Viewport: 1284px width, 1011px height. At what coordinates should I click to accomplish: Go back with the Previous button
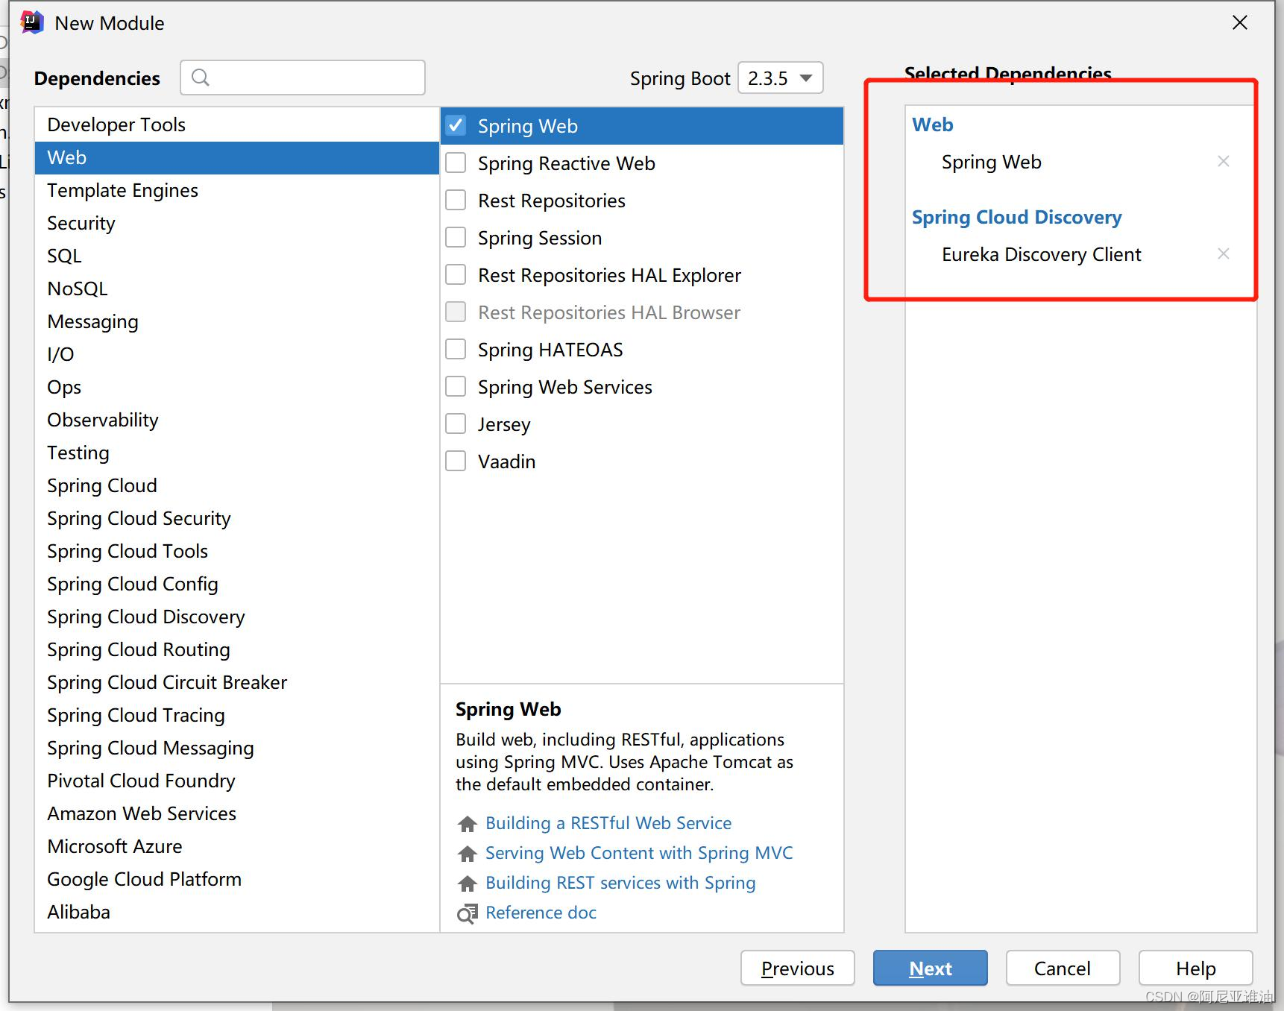pyautogui.click(x=797, y=968)
